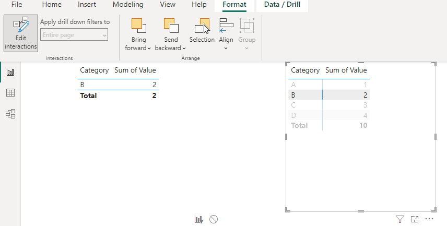Click the right-middle edge handle of visual
The image size is (447, 226).
pos(436,137)
